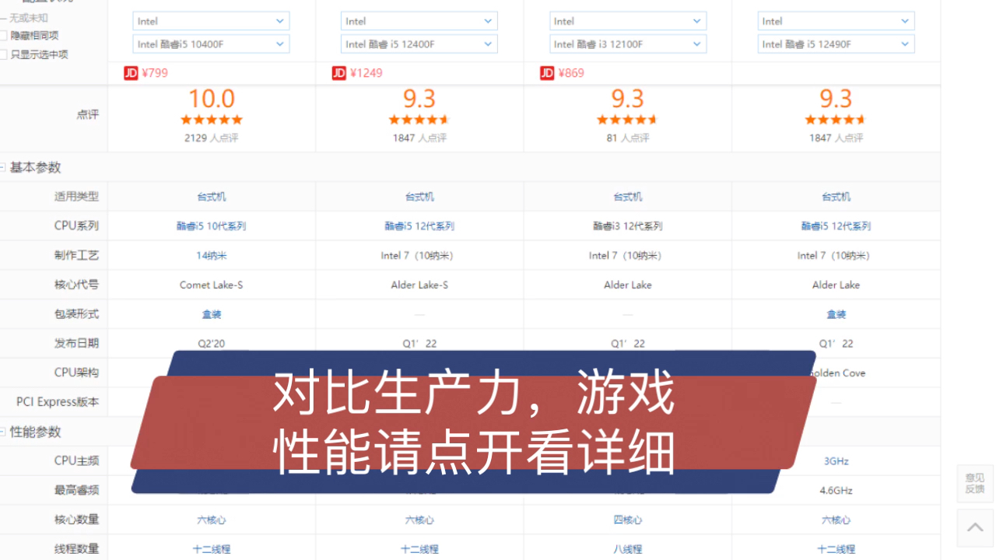Click the 发布日期 row label
This screenshot has height=560, width=996.
point(76,343)
